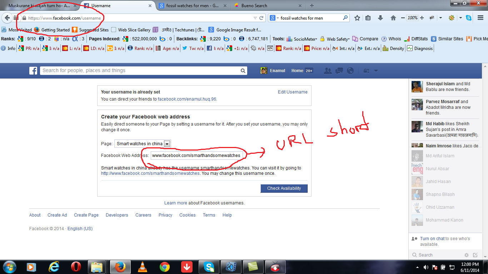Click the Compare tool
Viewport: 488px width, 274px height.
point(365,39)
